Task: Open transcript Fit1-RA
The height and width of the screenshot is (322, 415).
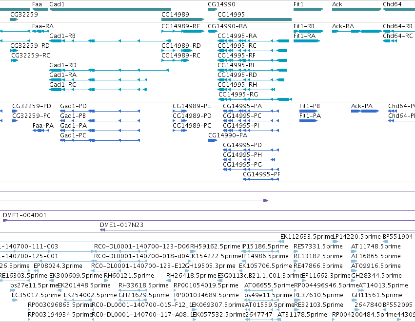Action: 305,36
